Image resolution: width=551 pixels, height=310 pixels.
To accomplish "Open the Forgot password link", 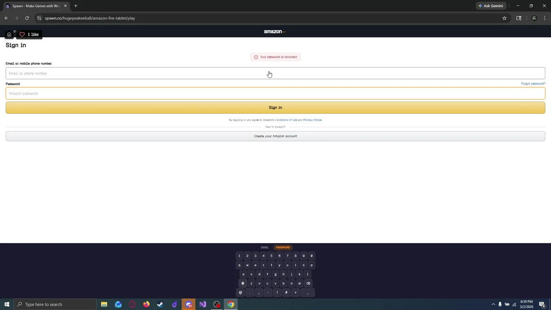I will (x=533, y=84).
